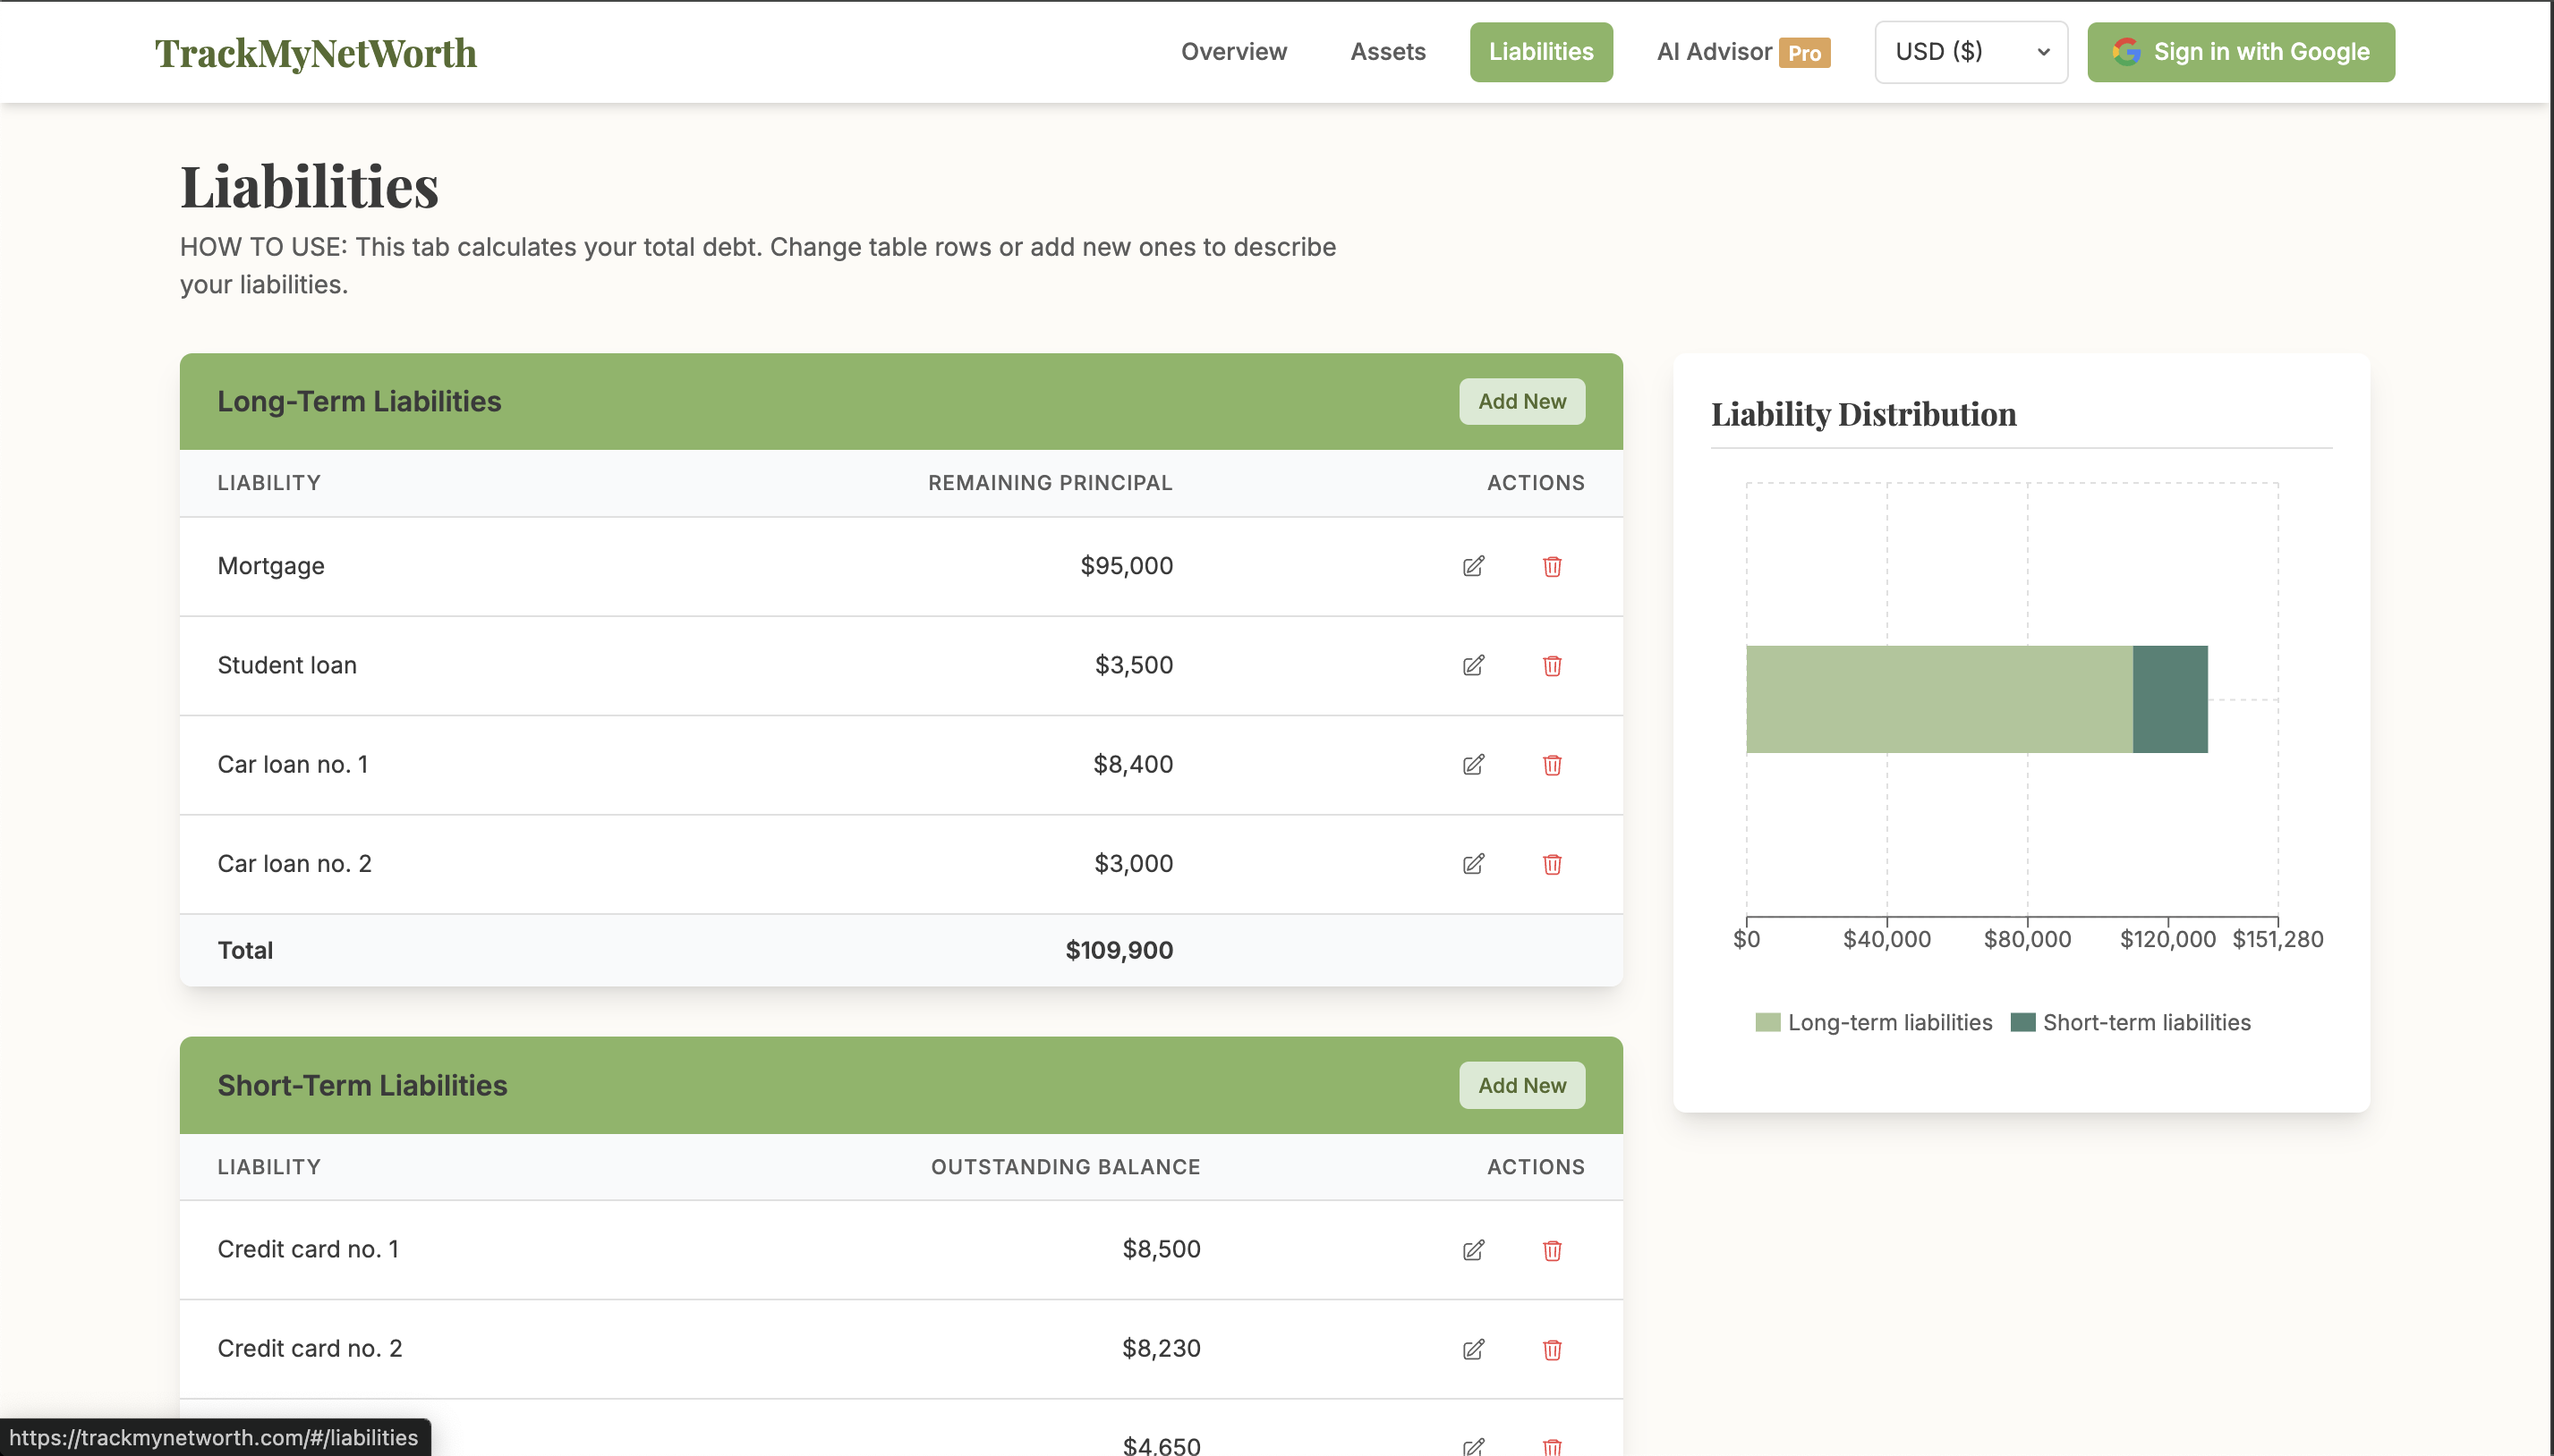Click the Pro badge
The height and width of the screenshot is (1456, 2554).
[1804, 53]
